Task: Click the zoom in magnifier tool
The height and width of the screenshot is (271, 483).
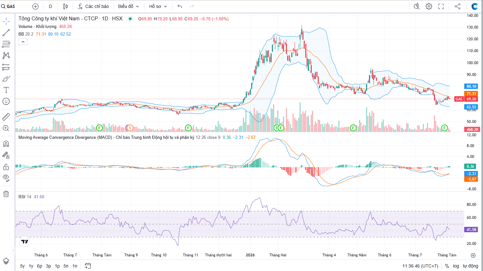Action: 6,128
